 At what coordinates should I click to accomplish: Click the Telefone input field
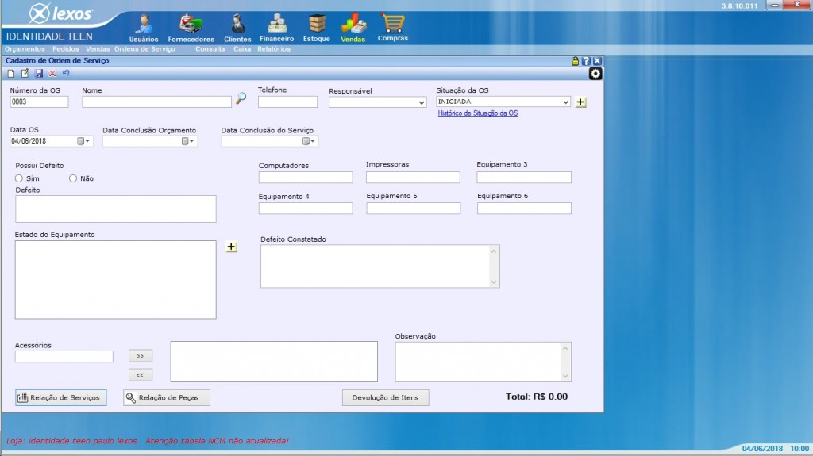tap(287, 102)
